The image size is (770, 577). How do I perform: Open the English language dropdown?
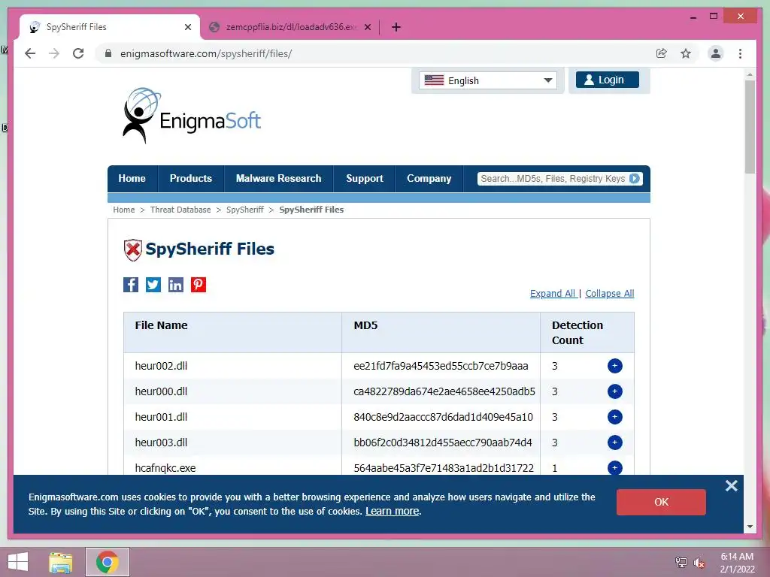pos(487,80)
